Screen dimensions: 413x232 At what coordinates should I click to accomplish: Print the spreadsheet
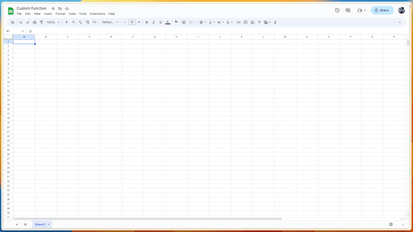point(35,22)
